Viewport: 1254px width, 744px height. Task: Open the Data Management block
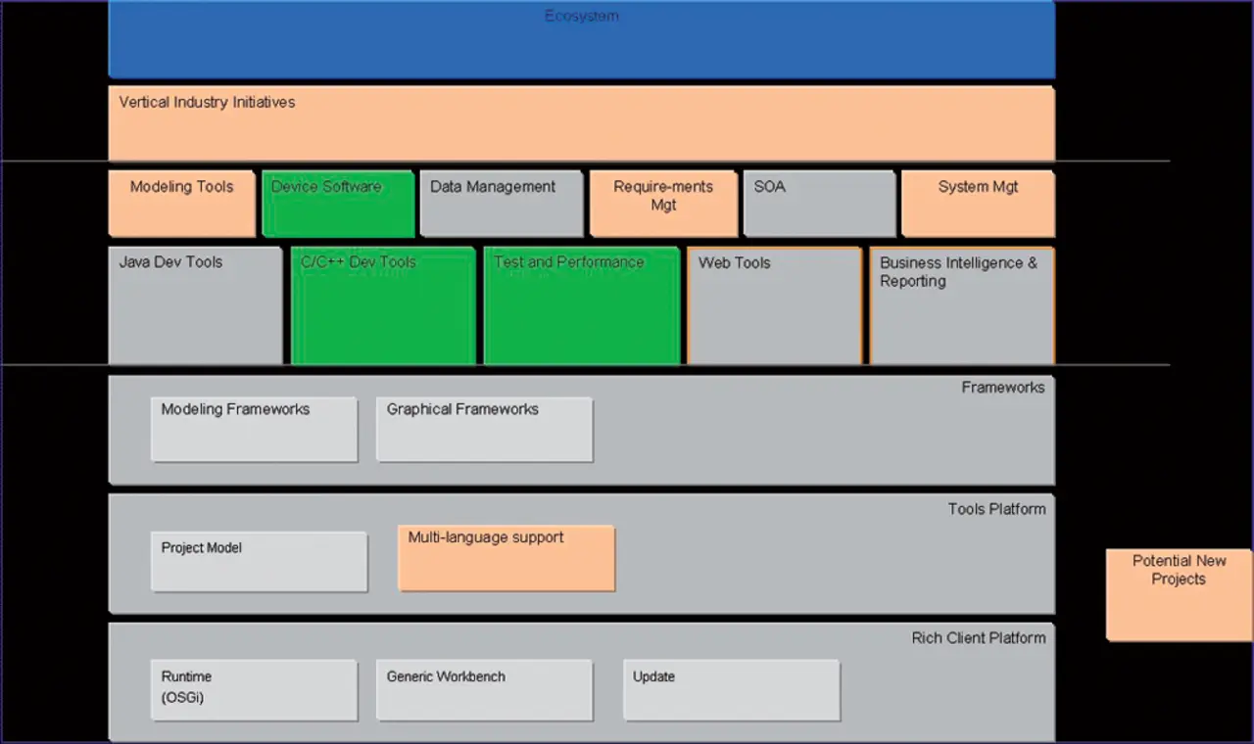(x=501, y=204)
